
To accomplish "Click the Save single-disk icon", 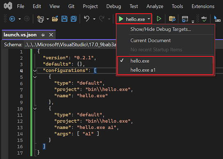I will tap(64, 19).
